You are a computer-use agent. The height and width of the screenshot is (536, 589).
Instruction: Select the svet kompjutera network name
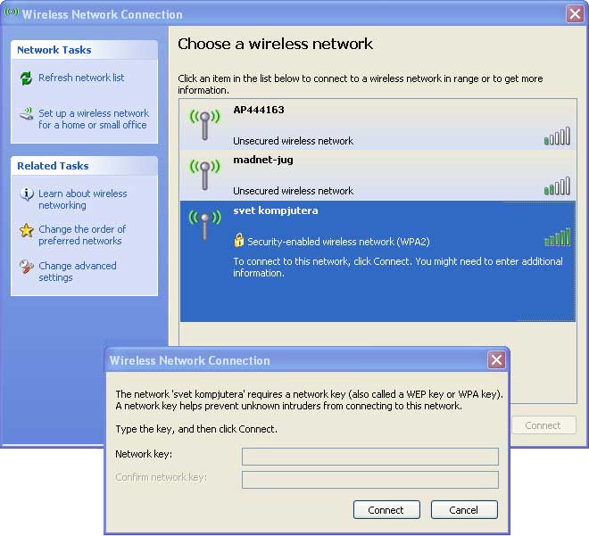pyautogui.click(x=276, y=210)
